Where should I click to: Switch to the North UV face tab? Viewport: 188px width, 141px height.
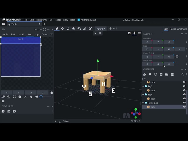pos(5,35)
